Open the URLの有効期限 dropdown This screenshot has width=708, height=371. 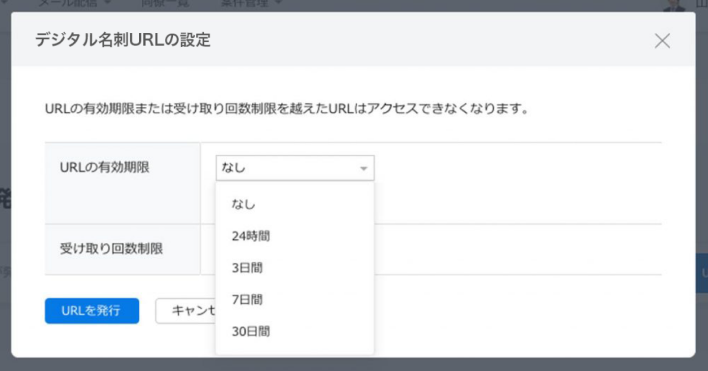tap(295, 168)
